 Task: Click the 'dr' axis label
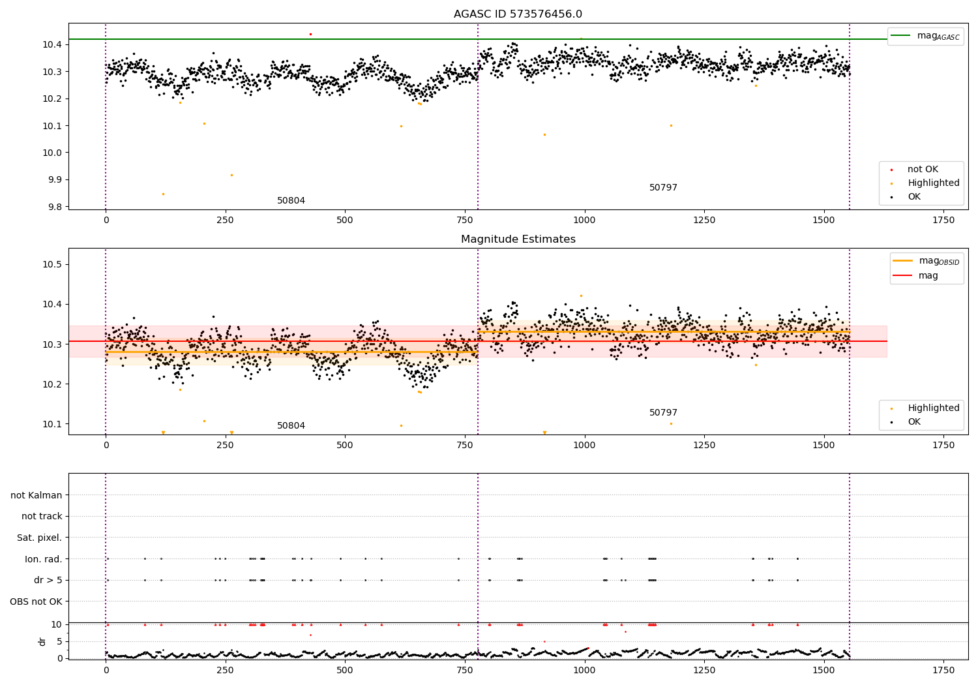click(42, 641)
